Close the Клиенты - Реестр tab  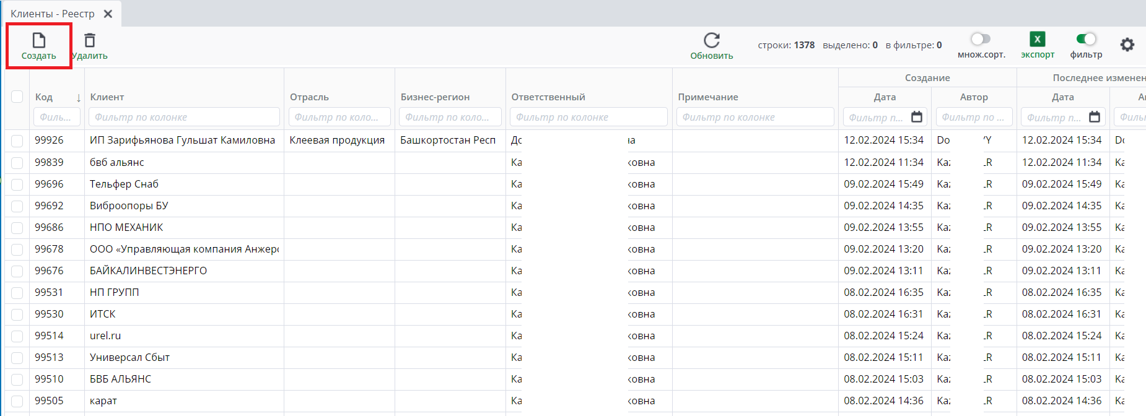(108, 14)
